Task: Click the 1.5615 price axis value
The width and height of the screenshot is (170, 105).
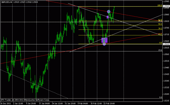Action: (x=166, y=48)
